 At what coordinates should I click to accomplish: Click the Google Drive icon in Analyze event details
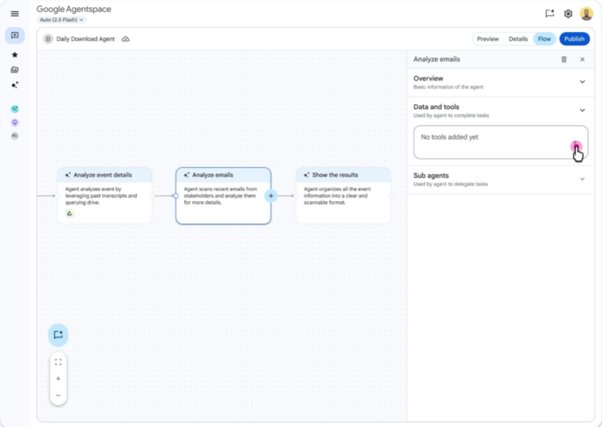[69, 214]
